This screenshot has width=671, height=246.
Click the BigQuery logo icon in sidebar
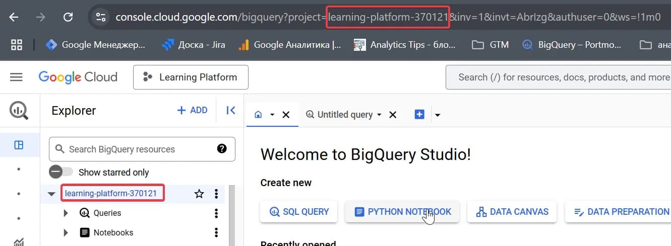tap(19, 110)
